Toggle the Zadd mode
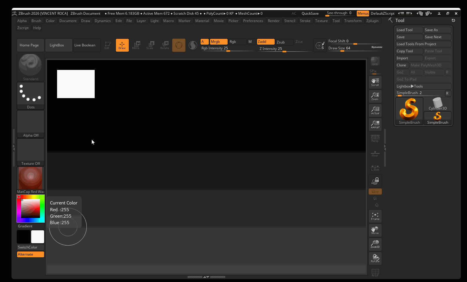 [x=266, y=42]
